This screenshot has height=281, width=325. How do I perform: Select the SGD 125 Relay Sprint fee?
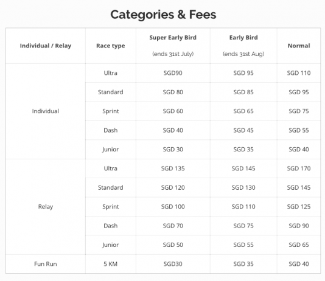click(299, 206)
